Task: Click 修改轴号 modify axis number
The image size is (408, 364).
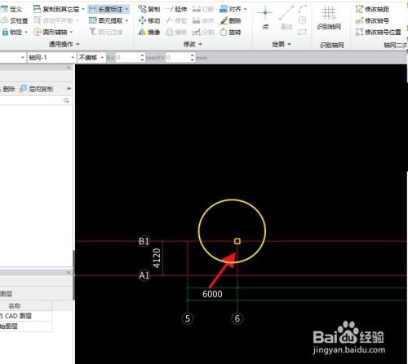Action: tap(372, 20)
